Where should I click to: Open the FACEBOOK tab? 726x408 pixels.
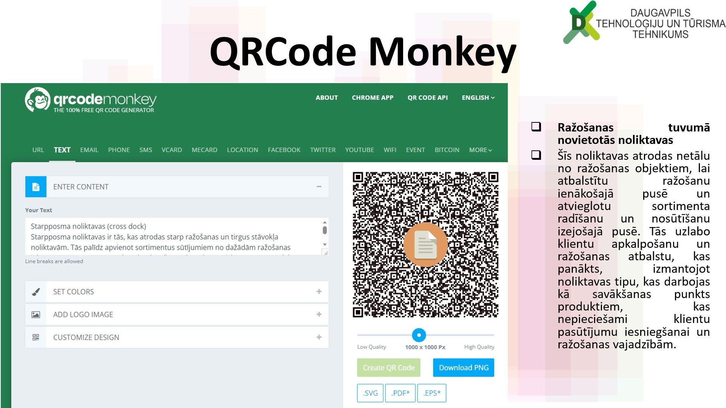click(x=284, y=150)
